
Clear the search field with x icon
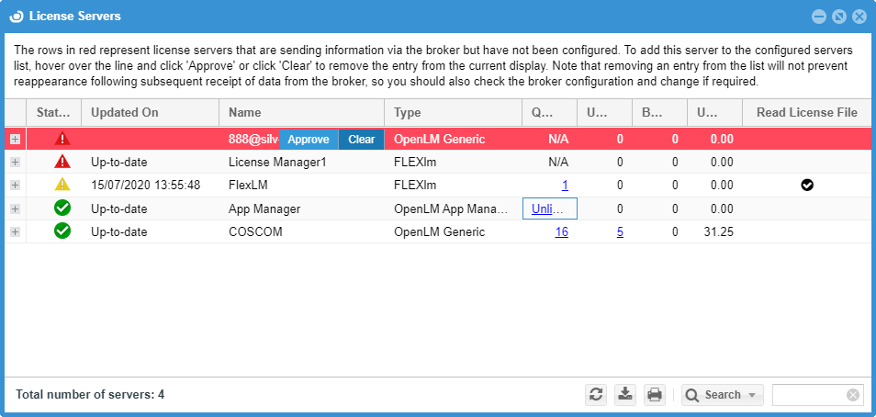point(853,395)
